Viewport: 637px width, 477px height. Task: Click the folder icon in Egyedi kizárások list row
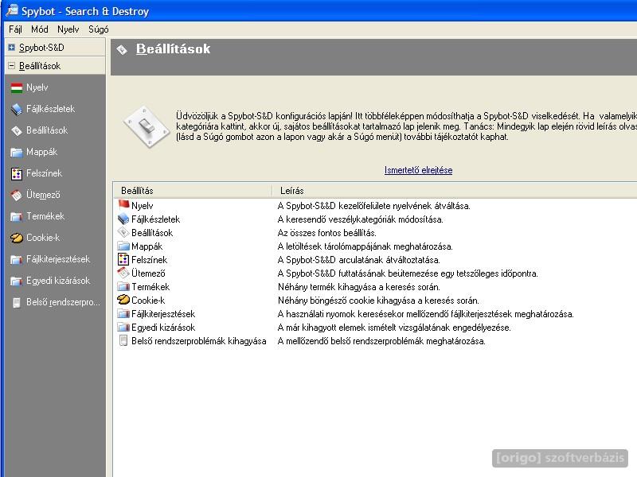[x=123, y=328]
